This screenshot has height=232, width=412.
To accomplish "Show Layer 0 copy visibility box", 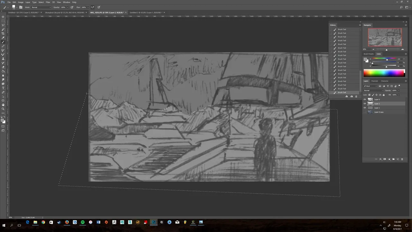I will tap(365, 112).
